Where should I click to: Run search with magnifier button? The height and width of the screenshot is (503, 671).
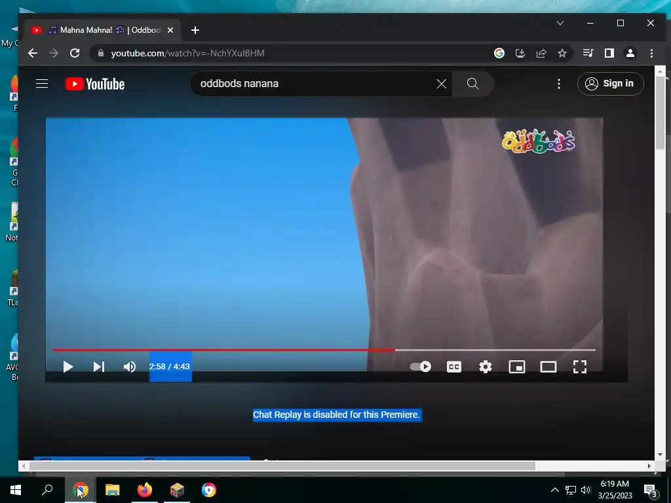click(473, 83)
